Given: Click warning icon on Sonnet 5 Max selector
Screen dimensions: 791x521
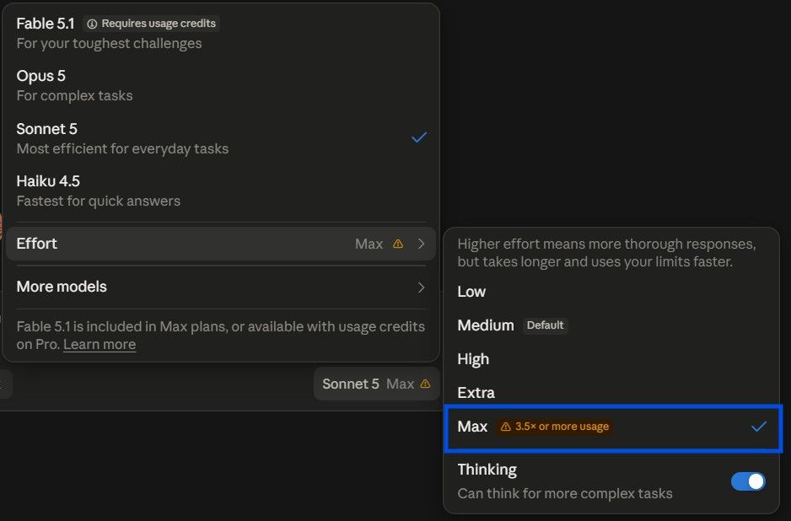Looking at the screenshot, I should point(425,384).
